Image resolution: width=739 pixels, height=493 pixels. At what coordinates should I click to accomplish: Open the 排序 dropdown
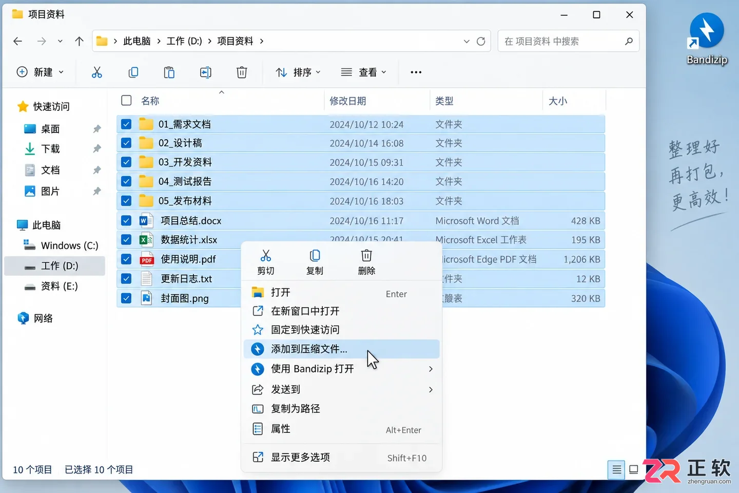[x=298, y=72]
